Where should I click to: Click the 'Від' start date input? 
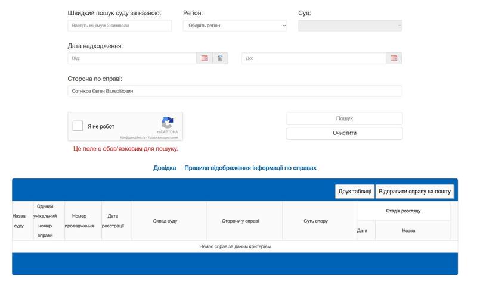point(132,58)
